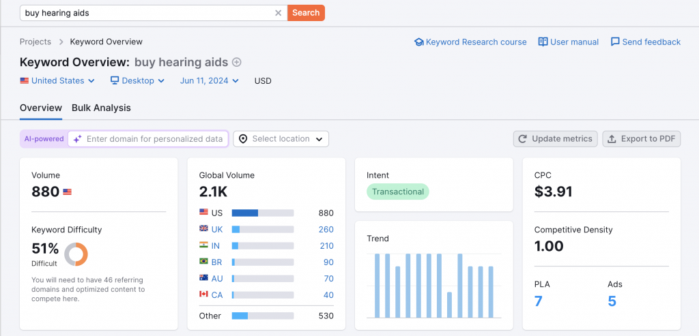
Task: Clear the search box with the X icon
Action: [x=279, y=13]
